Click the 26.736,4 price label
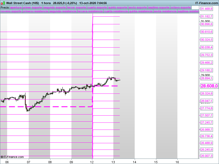219x164 pixels. (207, 136)
